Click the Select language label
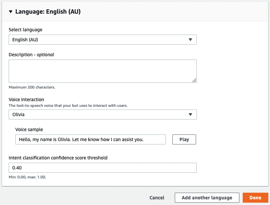 26,30
